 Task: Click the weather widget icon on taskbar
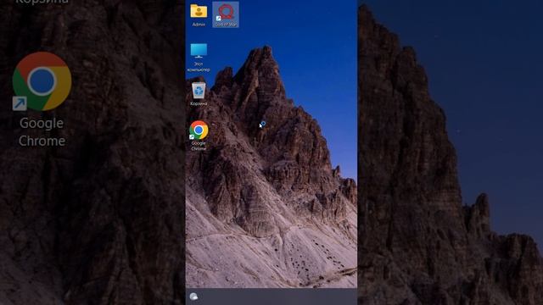pos(193,297)
